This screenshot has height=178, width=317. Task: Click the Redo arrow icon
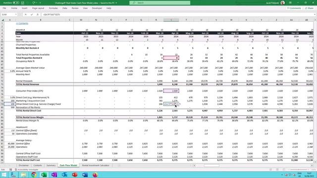[34, 3]
